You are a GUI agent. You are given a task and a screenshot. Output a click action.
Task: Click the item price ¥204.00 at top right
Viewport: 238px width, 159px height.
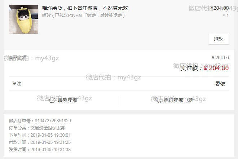point(220,8)
